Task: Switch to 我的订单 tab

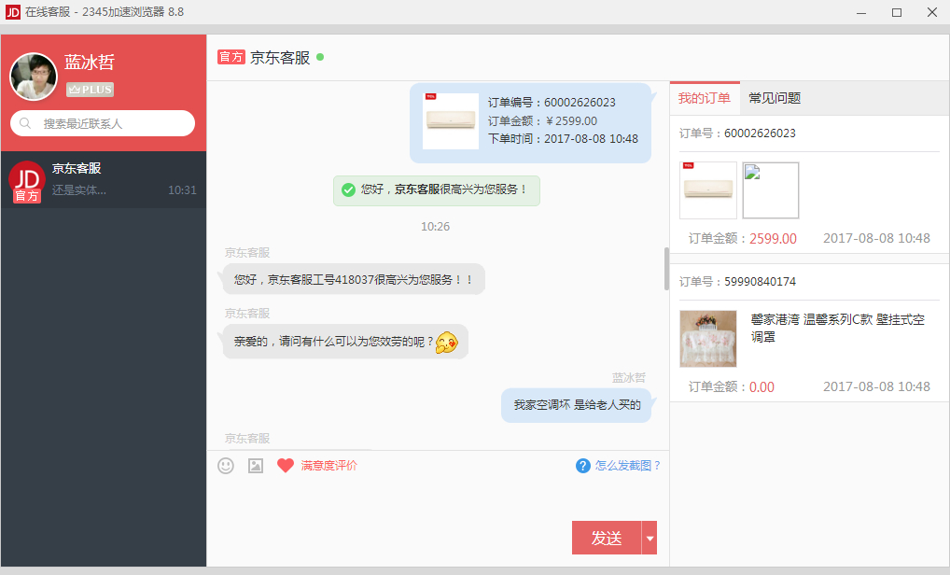Action: tap(704, 98)
